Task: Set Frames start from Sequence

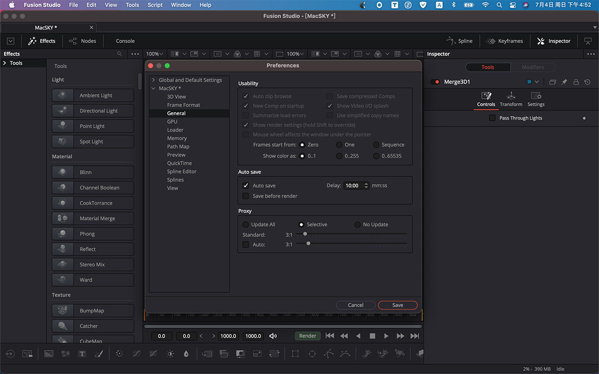Action: click(376, 145)
